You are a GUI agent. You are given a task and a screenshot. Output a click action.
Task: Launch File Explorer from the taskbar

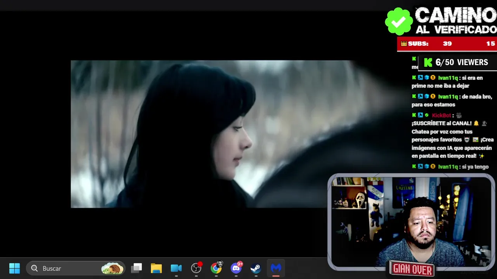(156, 268)
